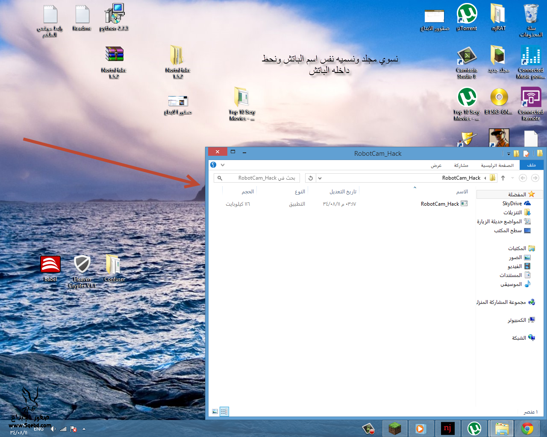The width and height of the screenshot is (547, 437).
Task: Click the Explorer help question mark icon
Action: [213, 165]
